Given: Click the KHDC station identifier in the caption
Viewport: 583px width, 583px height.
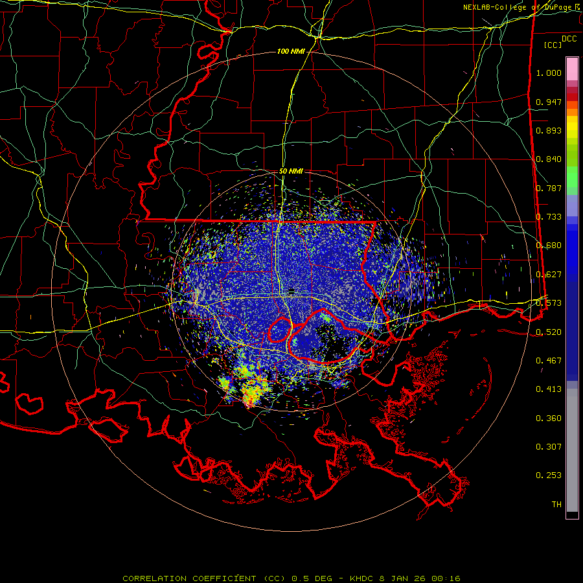Looking at the screenshot, I should (363, 578).
